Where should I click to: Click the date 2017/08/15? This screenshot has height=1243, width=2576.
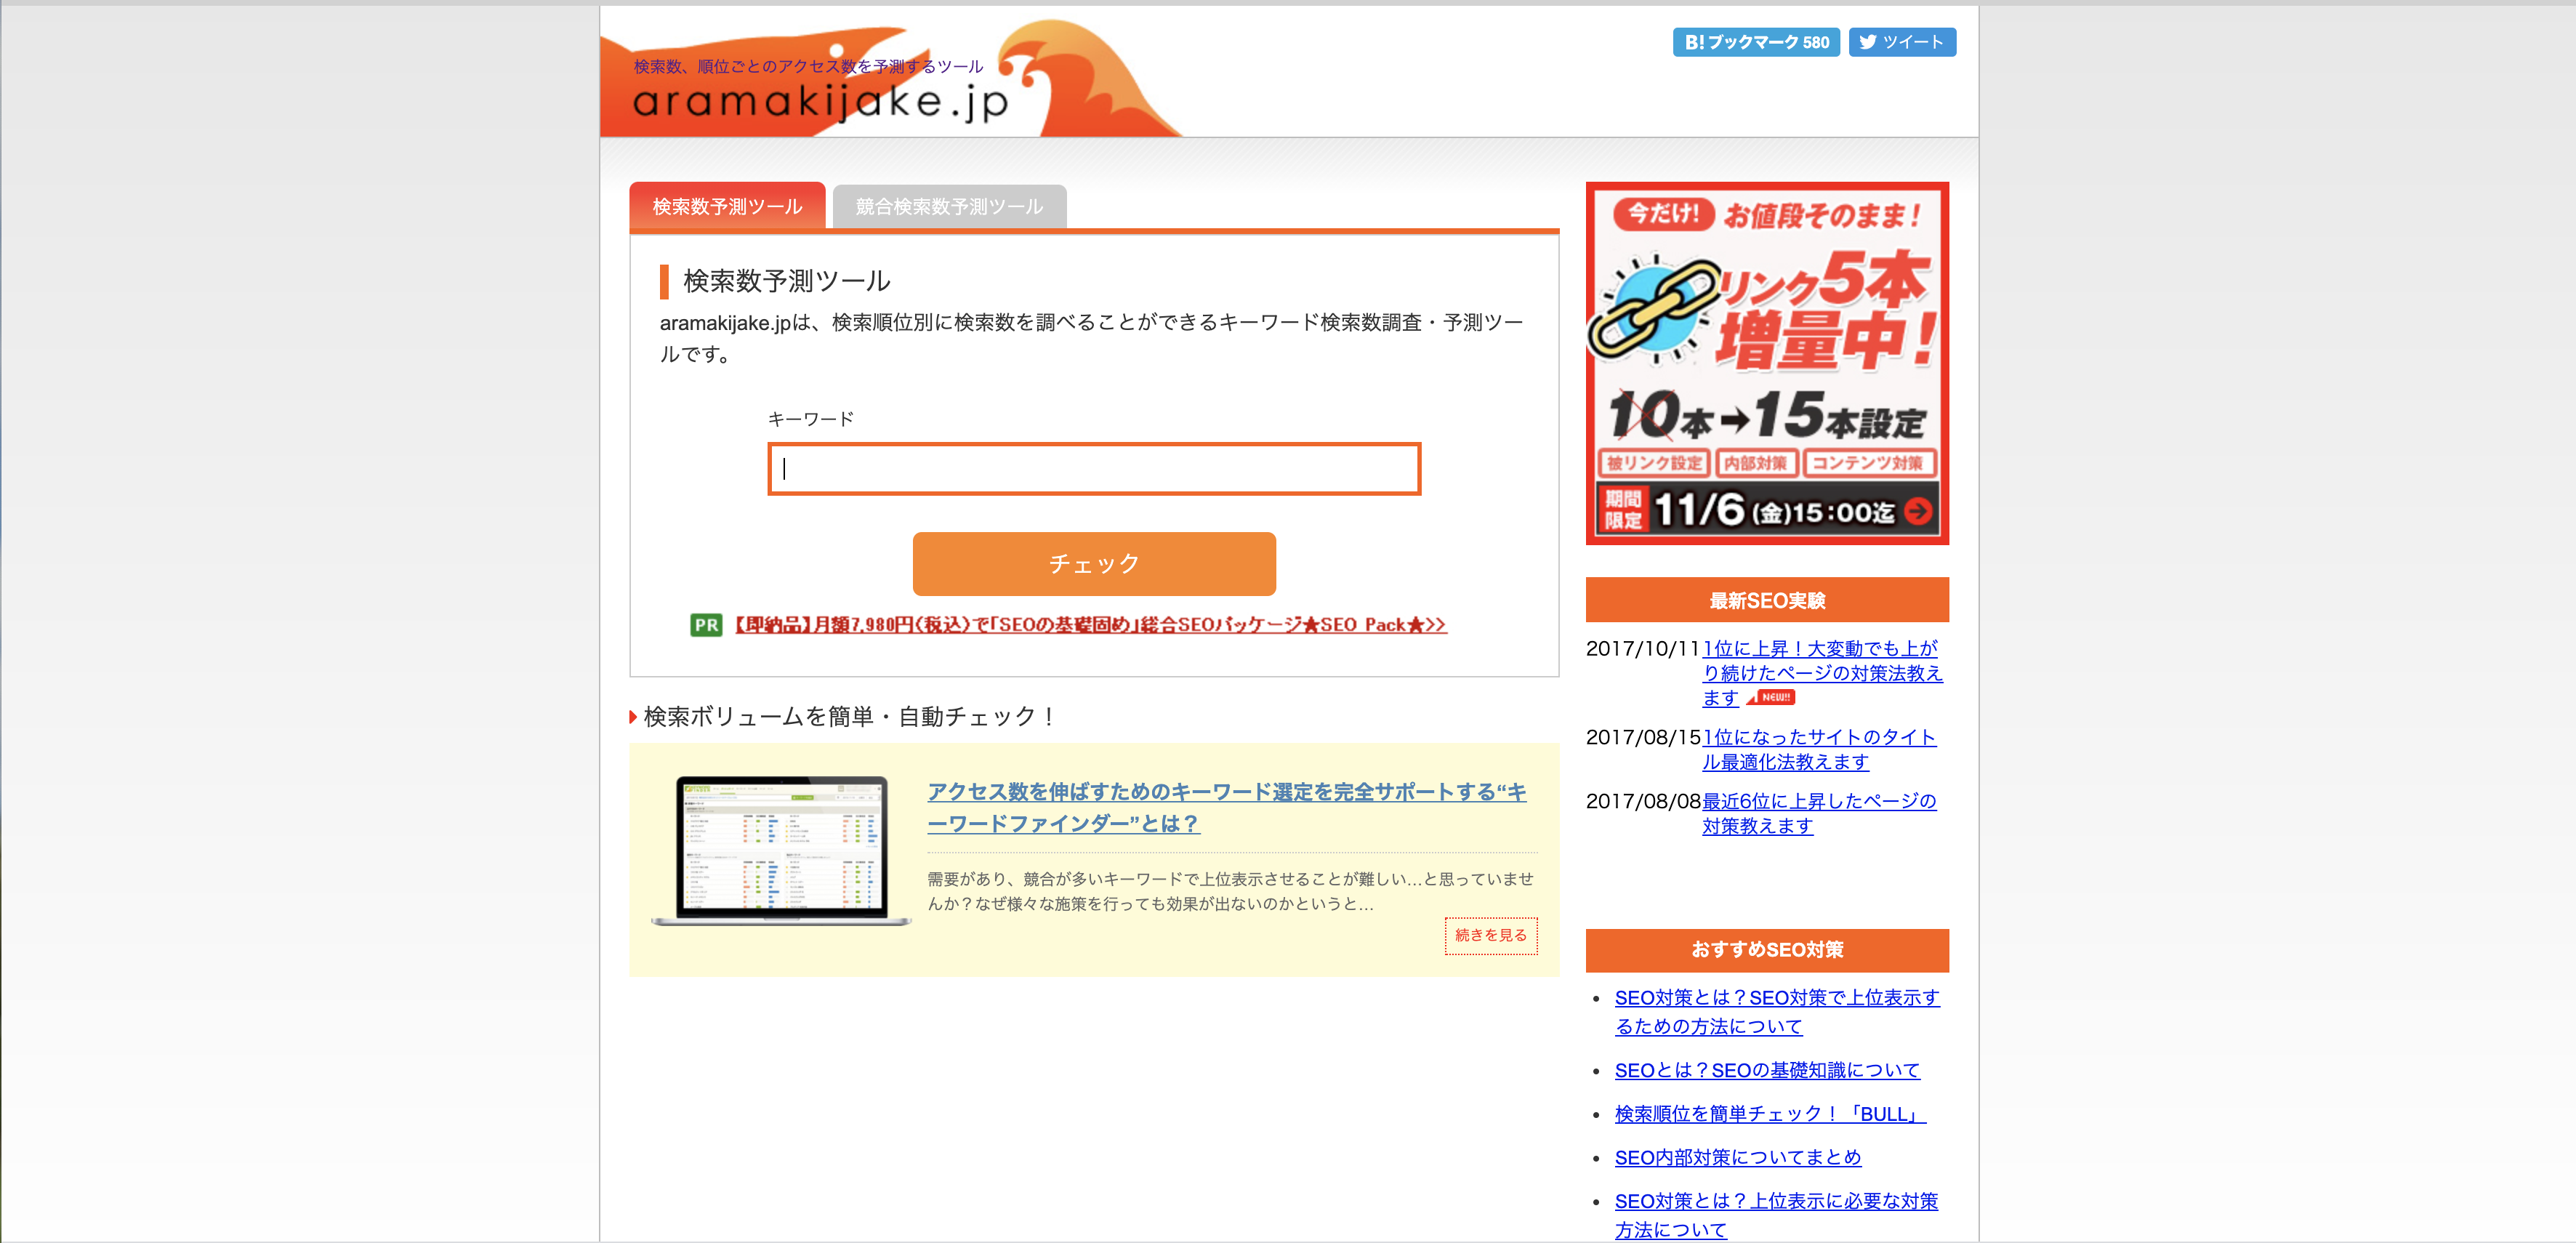(x=1643, y=737)
